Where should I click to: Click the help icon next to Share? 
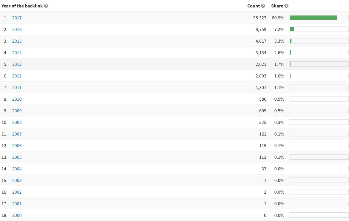286,6
